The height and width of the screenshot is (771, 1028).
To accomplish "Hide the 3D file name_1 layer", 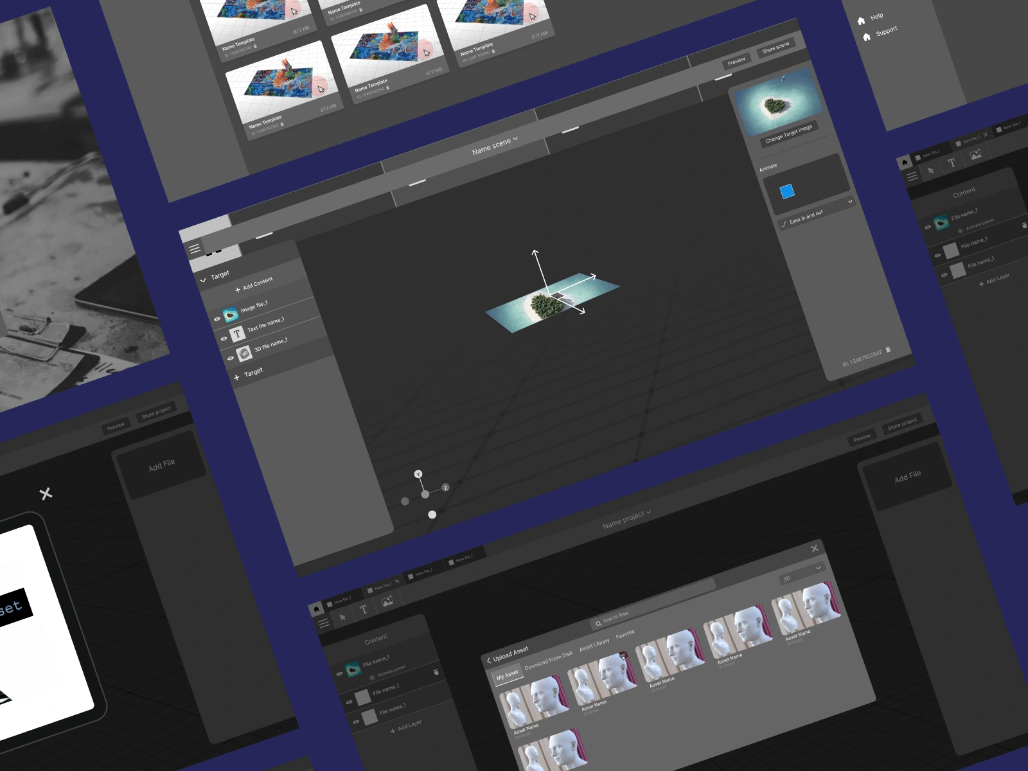I will tap(231, 358).
